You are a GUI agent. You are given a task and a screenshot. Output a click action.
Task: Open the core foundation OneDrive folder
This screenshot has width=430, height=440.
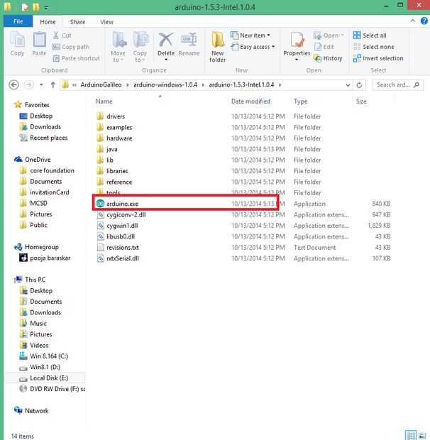(x=52, y=170)
